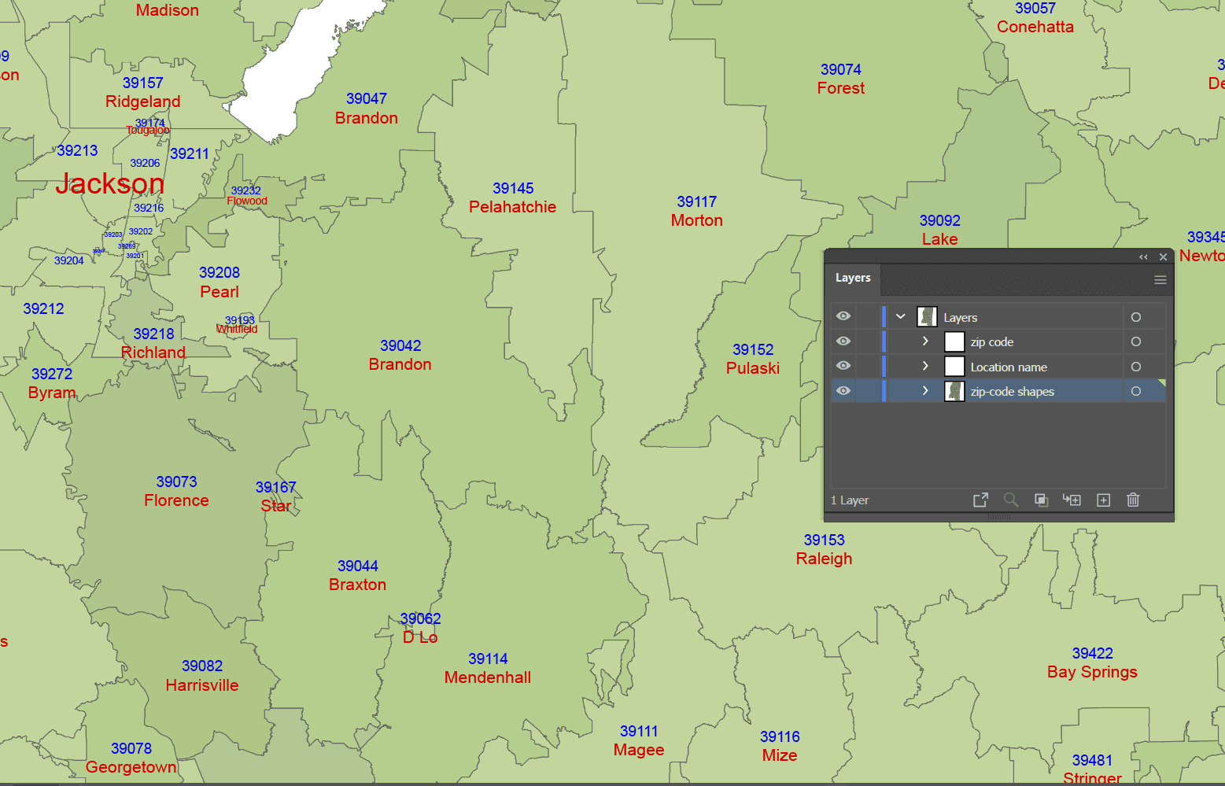1225x786 pixels.
Task: Click the '1 Layer' status text
Action: click(x=850, y=500)
